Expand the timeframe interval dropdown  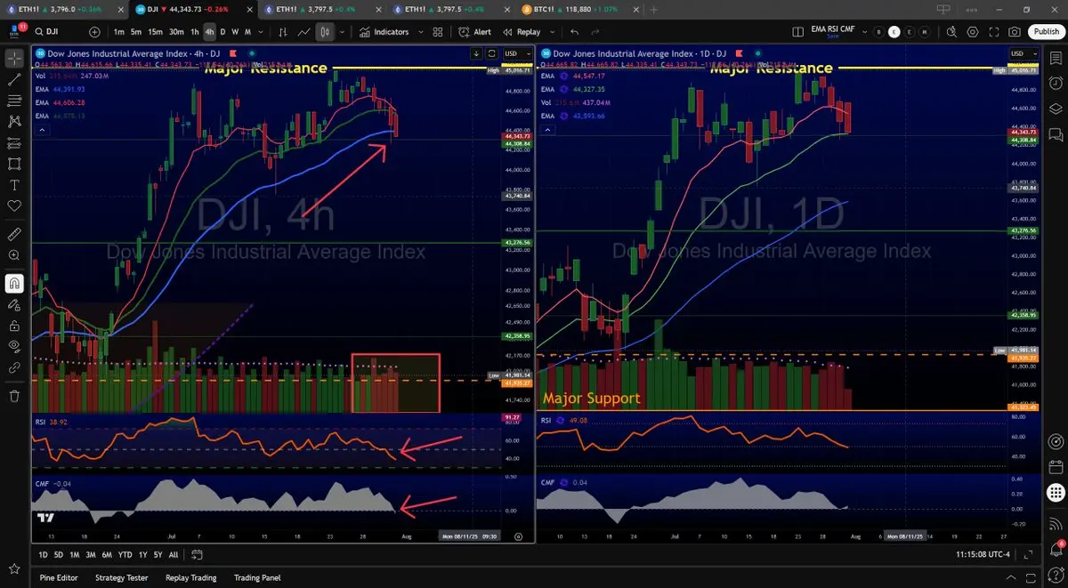click(x=261, y=31)
